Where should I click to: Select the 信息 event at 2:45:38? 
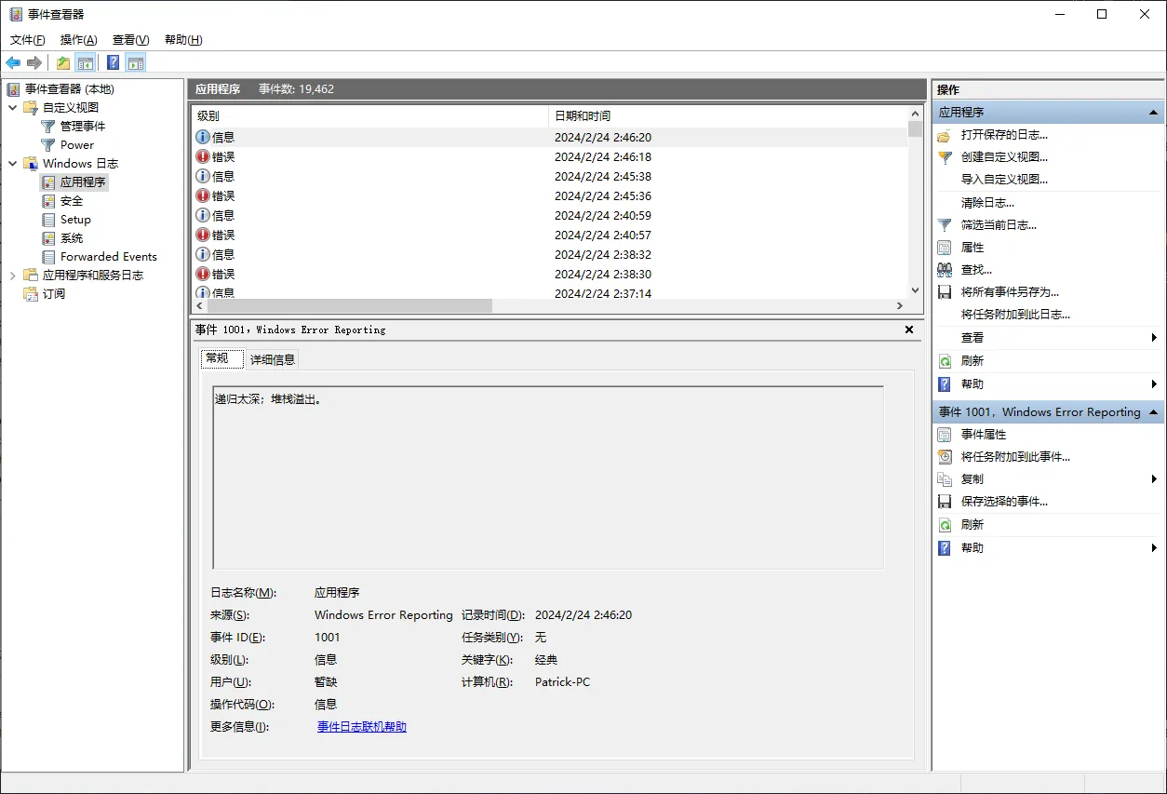(549, 176)
